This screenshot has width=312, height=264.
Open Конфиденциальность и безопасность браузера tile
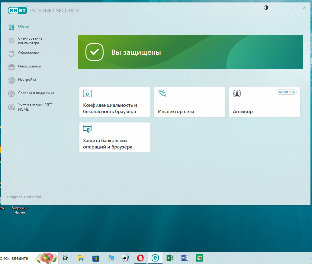115,102
